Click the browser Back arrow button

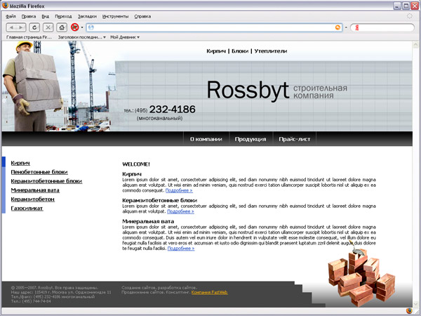tap(12, 27)
